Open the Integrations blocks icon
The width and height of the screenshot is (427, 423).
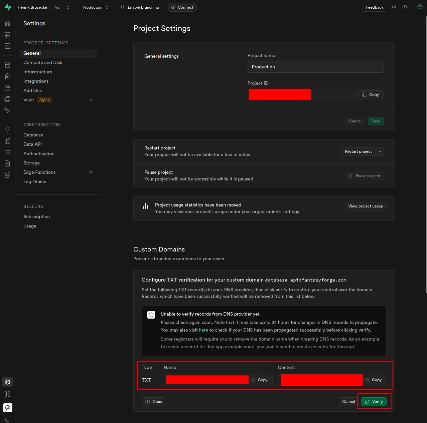click(7, 175)
